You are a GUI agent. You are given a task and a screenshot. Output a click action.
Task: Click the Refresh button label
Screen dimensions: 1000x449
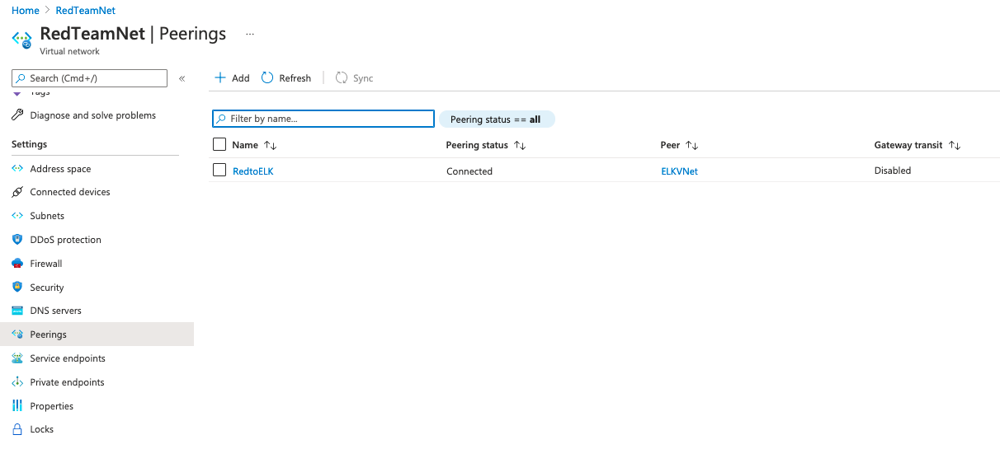(295, 78)
